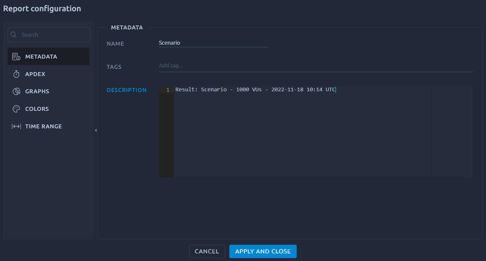Go to the GRAPHS section
486x261 pixels.
pos(49,91)
